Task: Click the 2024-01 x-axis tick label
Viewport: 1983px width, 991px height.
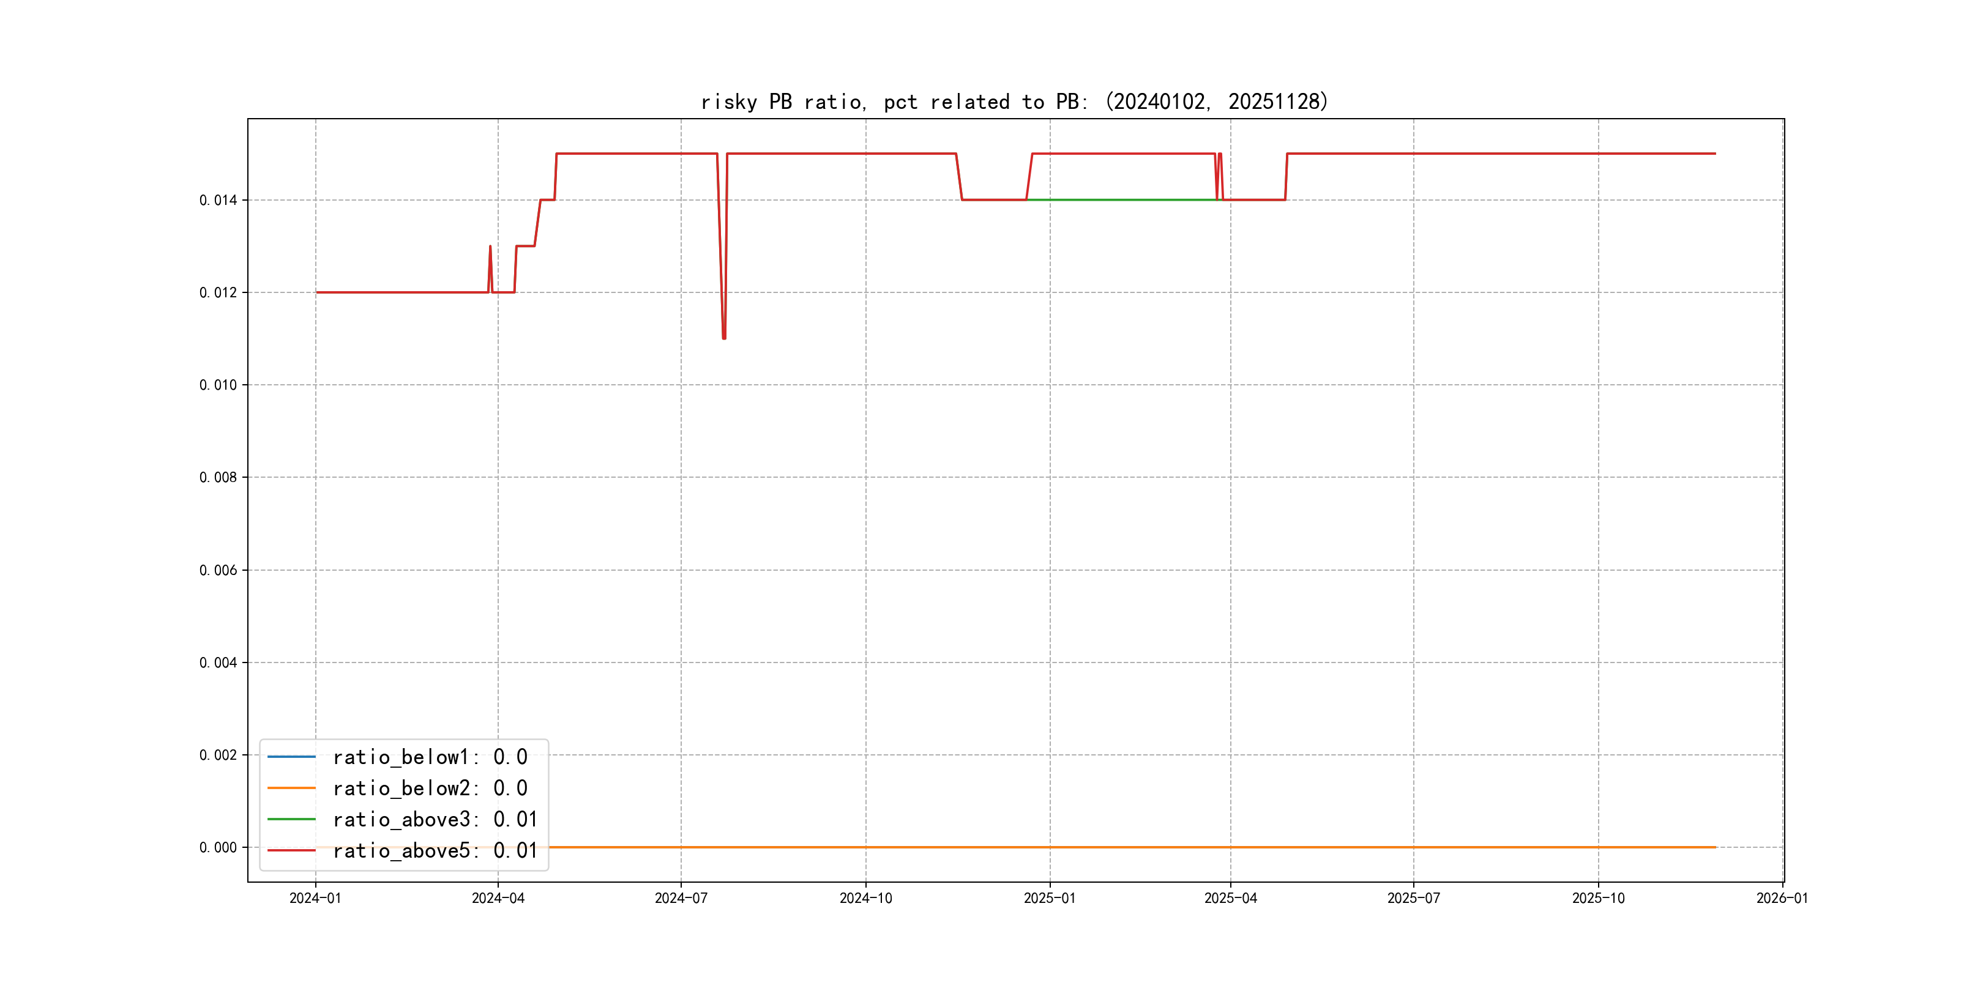Action: 315,898
